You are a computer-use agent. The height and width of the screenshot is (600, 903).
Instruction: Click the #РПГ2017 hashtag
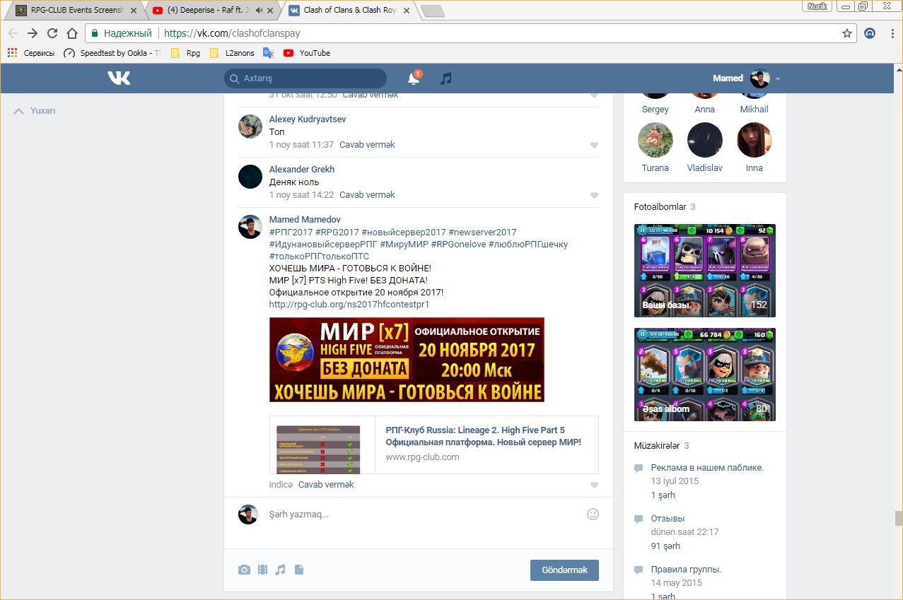click(x=291, y=233)
